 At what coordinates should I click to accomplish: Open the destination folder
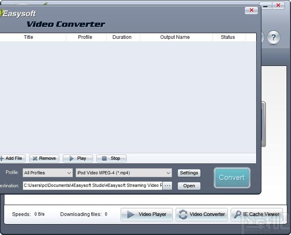click(x=189, y=186)
